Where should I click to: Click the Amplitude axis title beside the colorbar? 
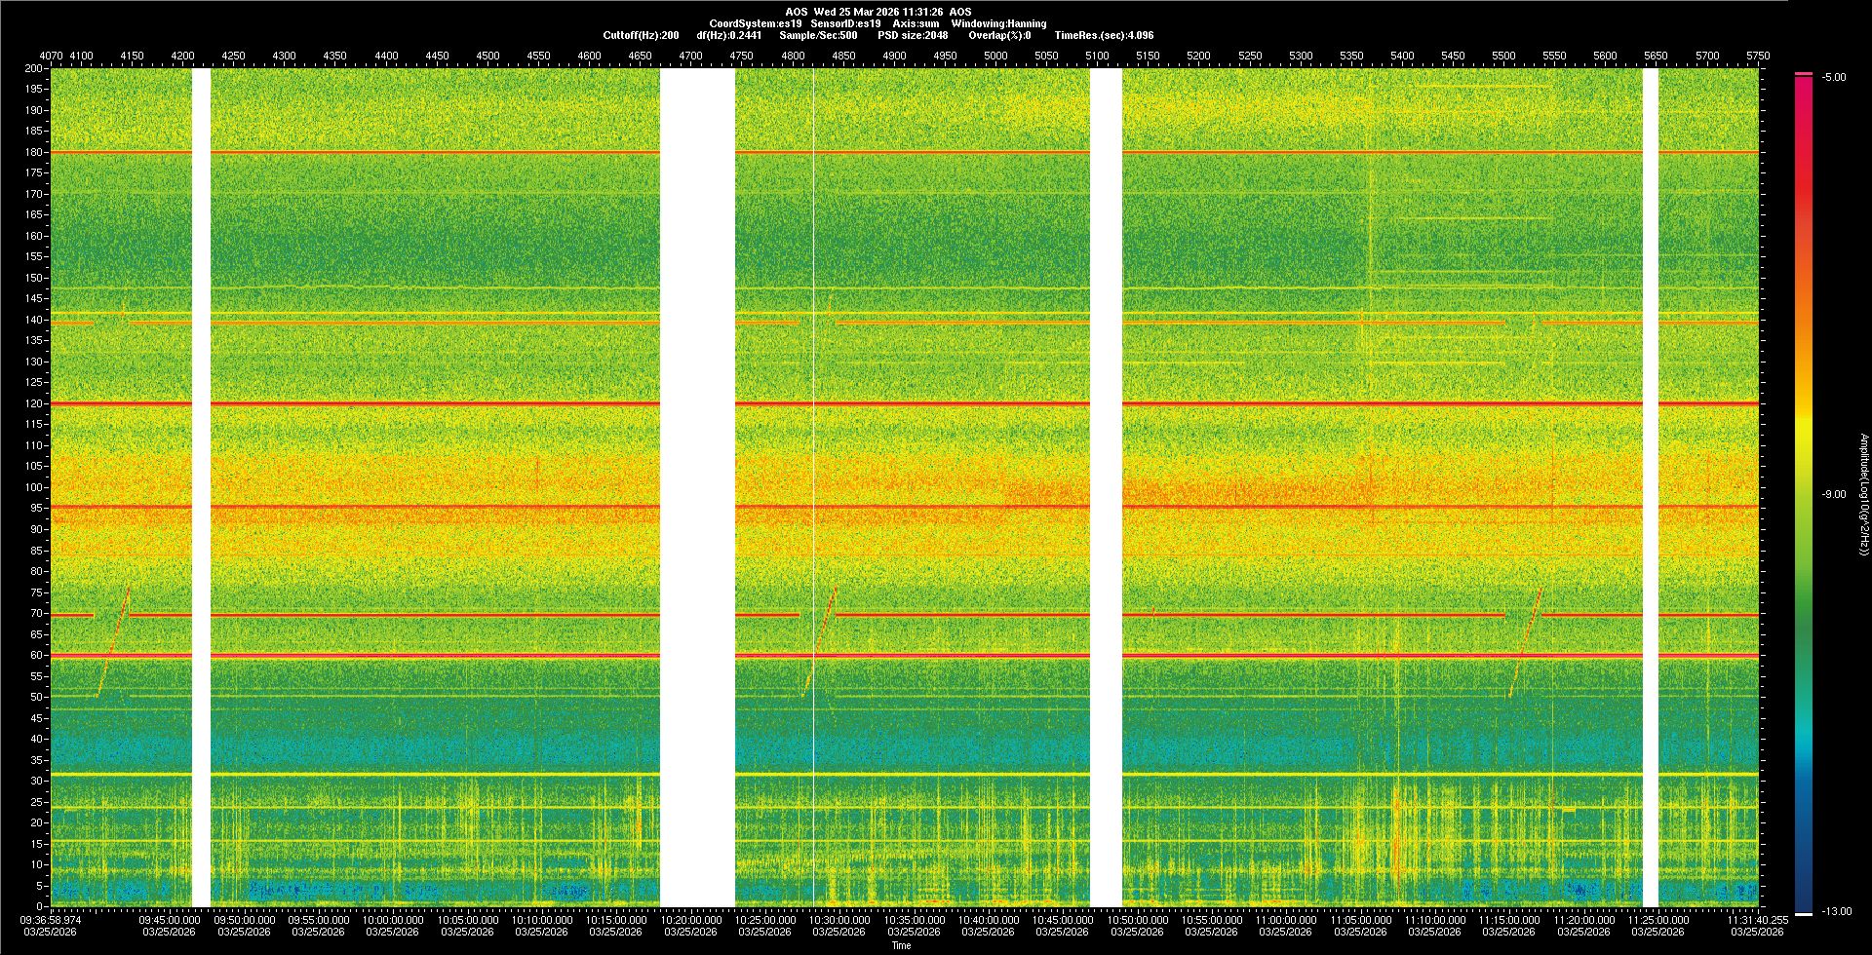coord(1863,494)
